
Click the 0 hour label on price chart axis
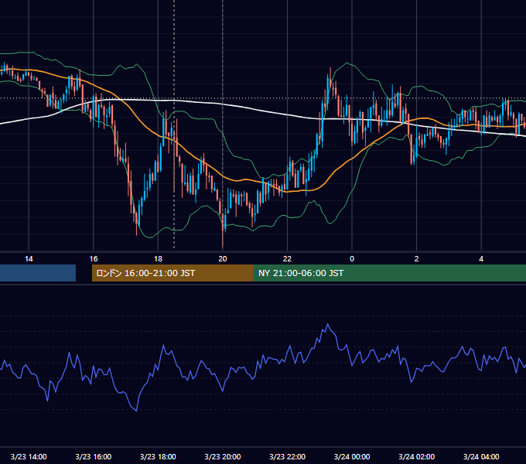[352, 259]
